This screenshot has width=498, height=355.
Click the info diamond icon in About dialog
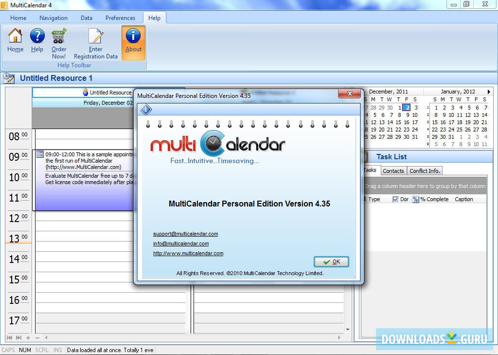point(146,110)
